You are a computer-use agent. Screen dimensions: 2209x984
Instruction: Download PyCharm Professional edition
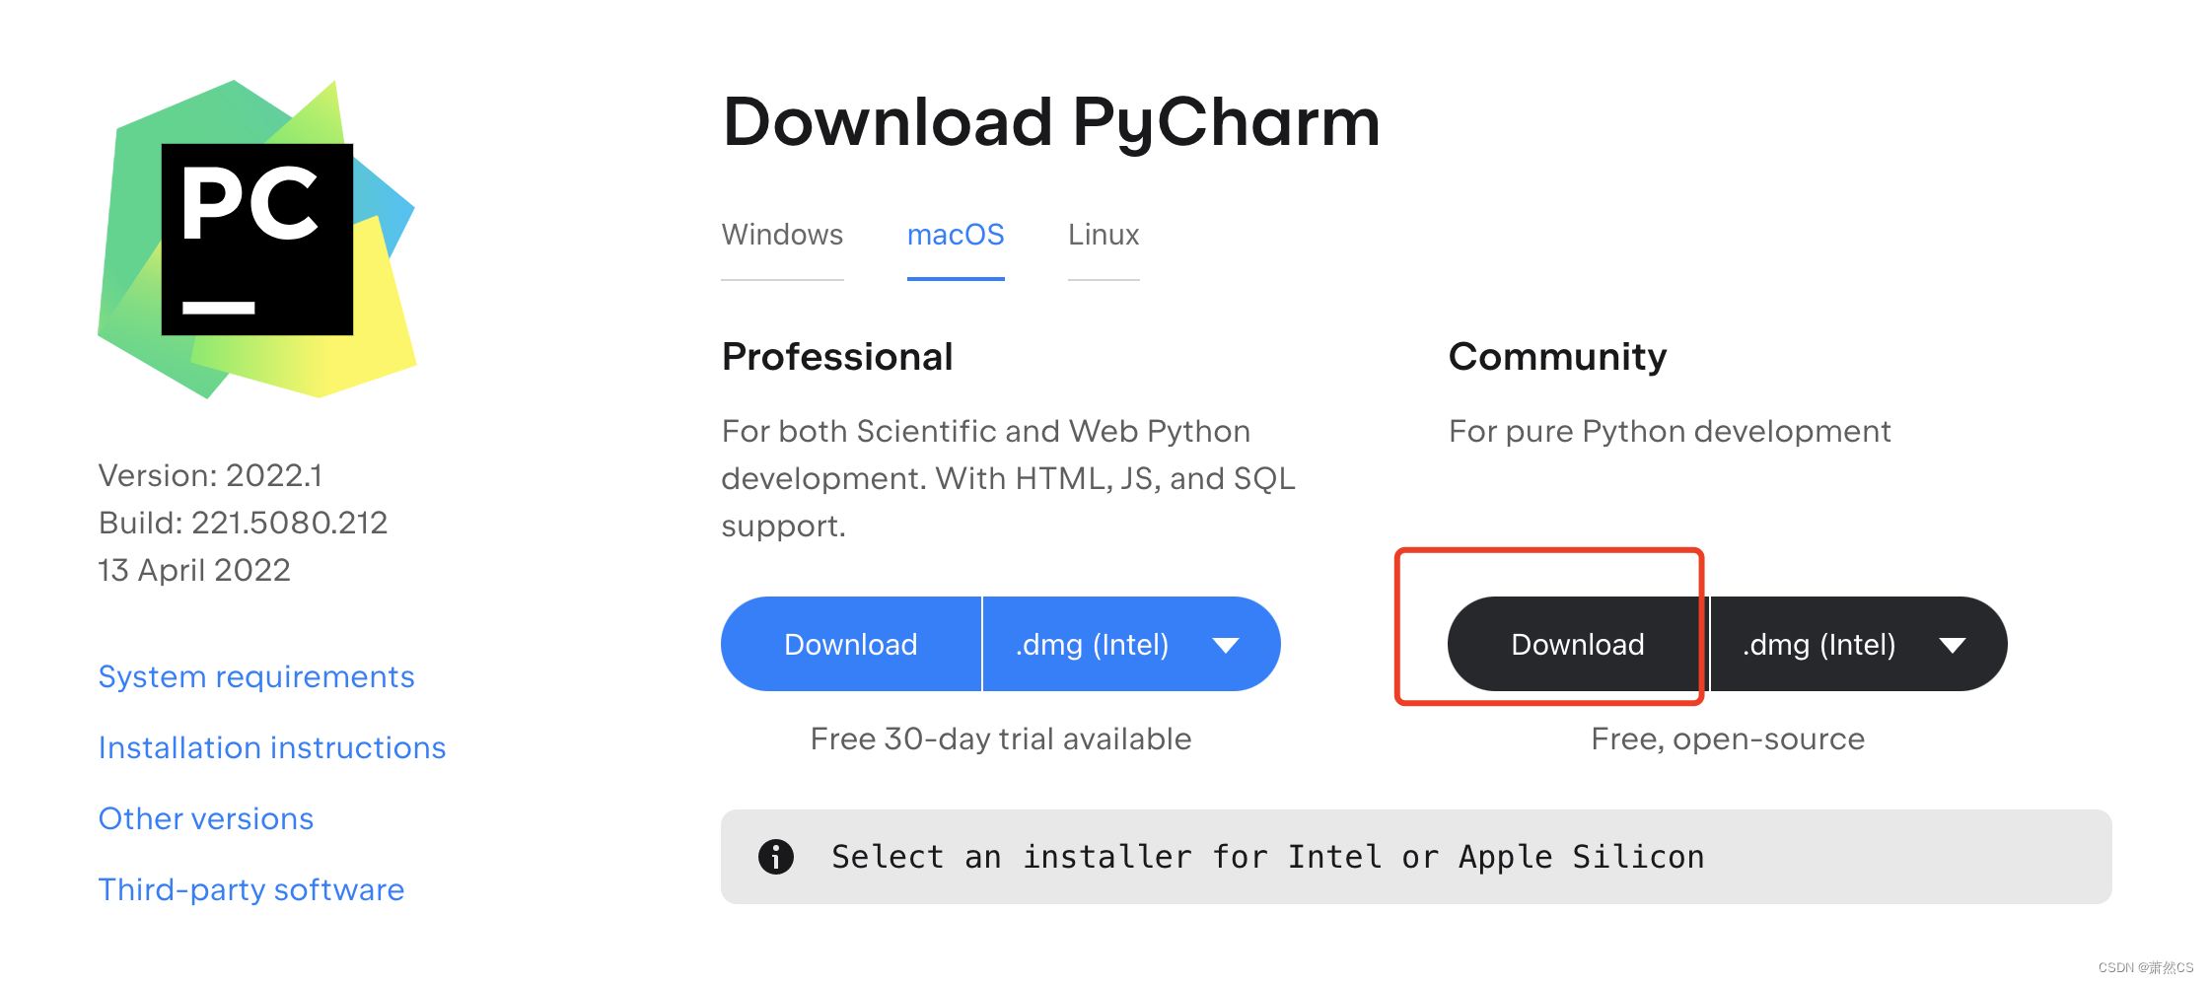tap(851, 644)
